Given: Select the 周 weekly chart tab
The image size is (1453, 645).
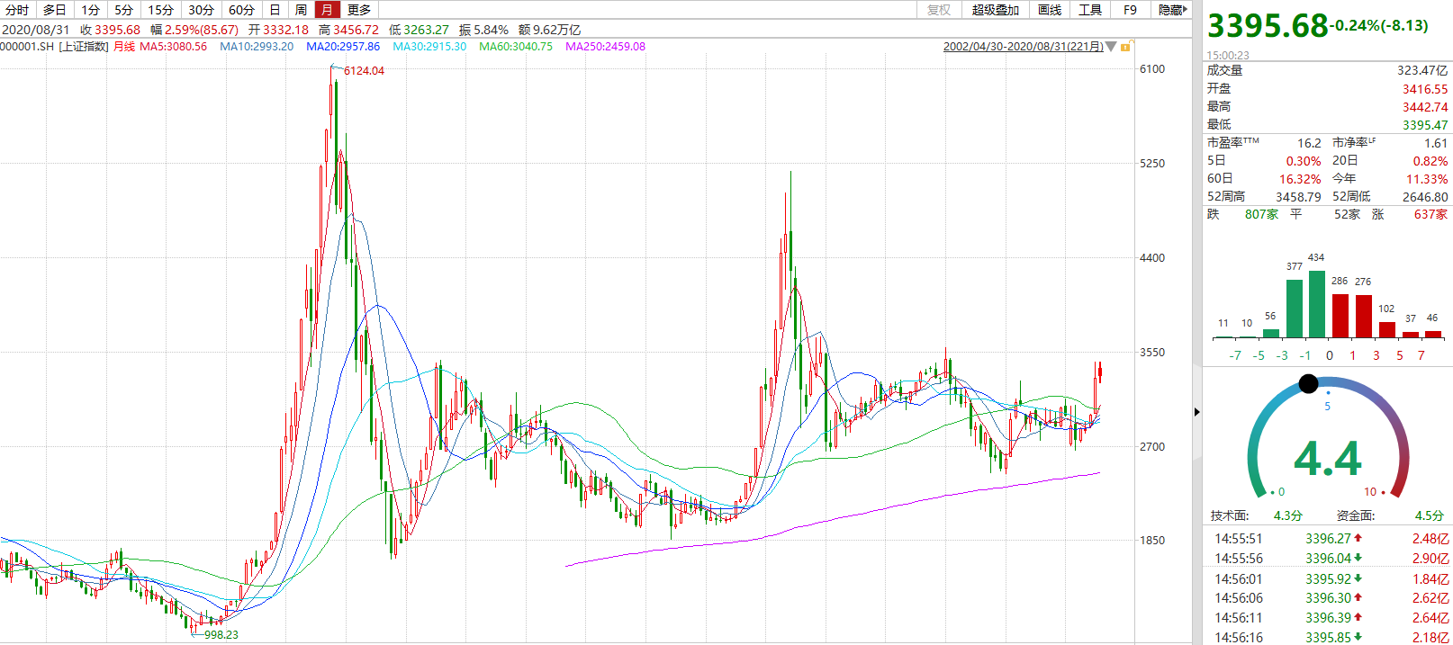Looking at the screenshot, I should click(x=301, y=10).
